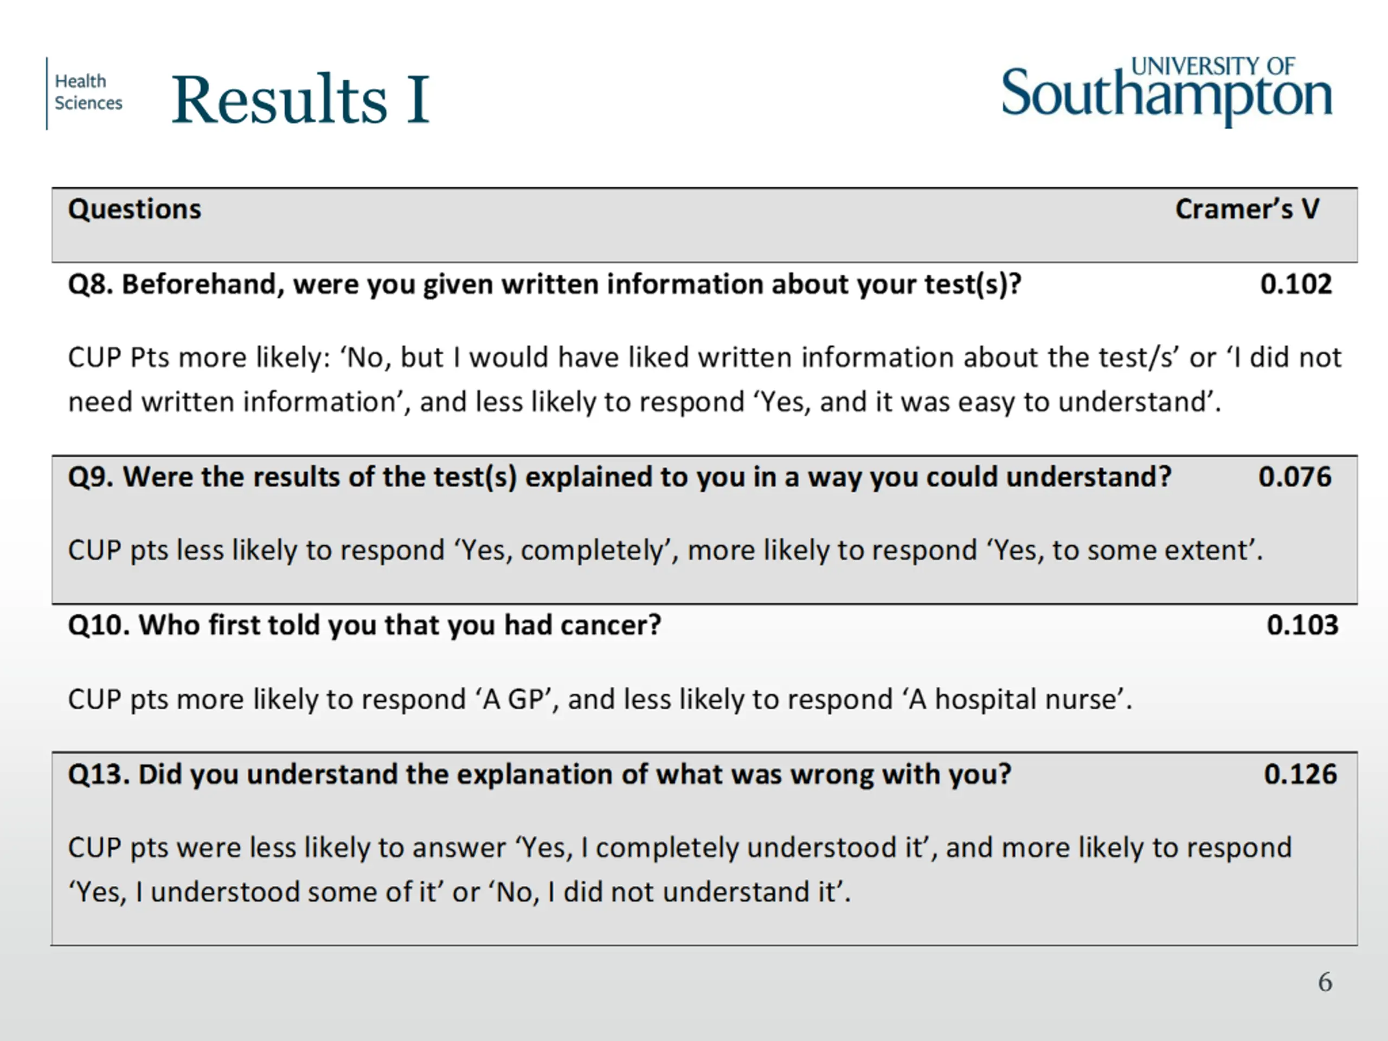Click the 0.126 Cramer's V value

click(1300, 775)
